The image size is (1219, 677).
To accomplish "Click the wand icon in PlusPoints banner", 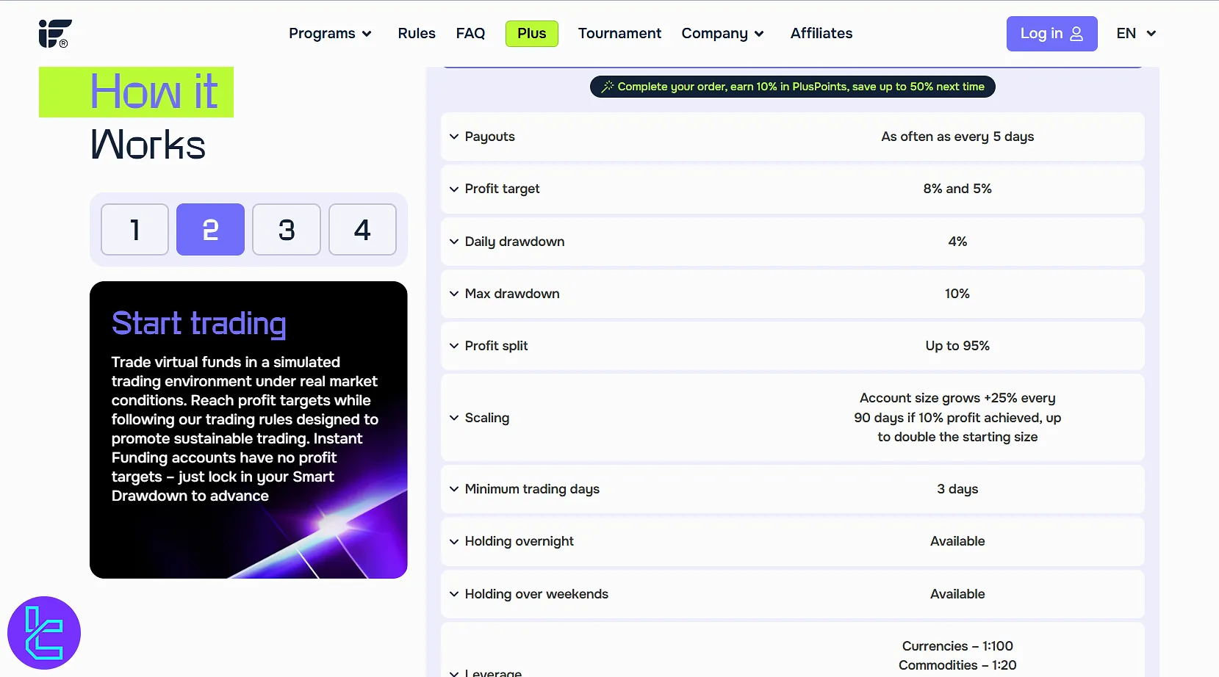I will coord(605,86).
